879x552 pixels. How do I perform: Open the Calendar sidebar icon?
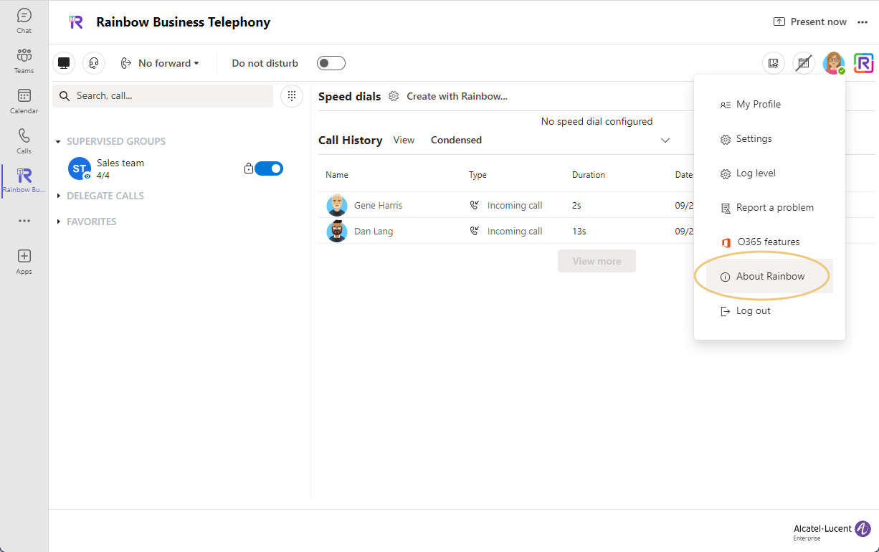coord(24,100)
